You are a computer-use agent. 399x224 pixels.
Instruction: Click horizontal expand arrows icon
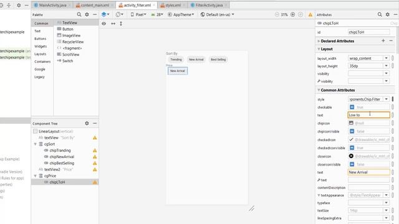click(113, 24)
